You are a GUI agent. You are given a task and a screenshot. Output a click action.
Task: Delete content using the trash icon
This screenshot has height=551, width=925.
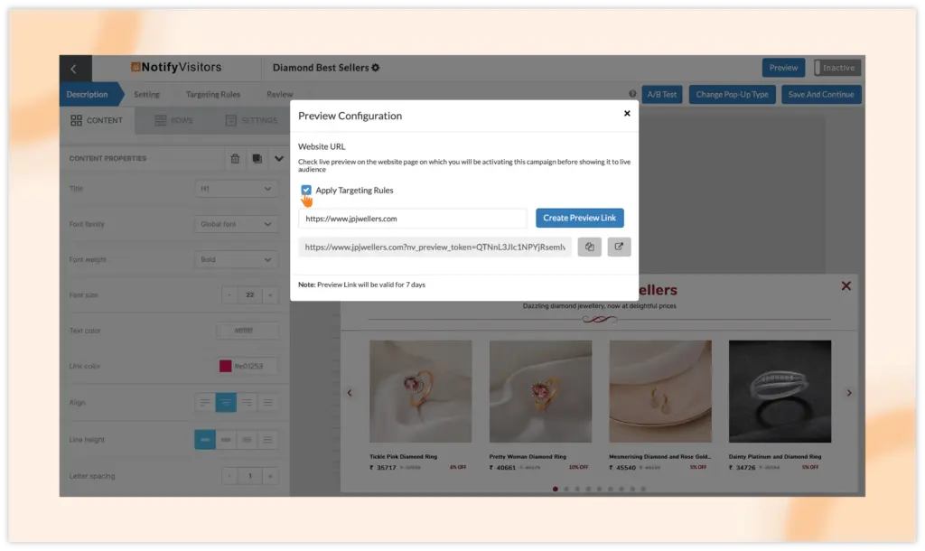(235, 159)
